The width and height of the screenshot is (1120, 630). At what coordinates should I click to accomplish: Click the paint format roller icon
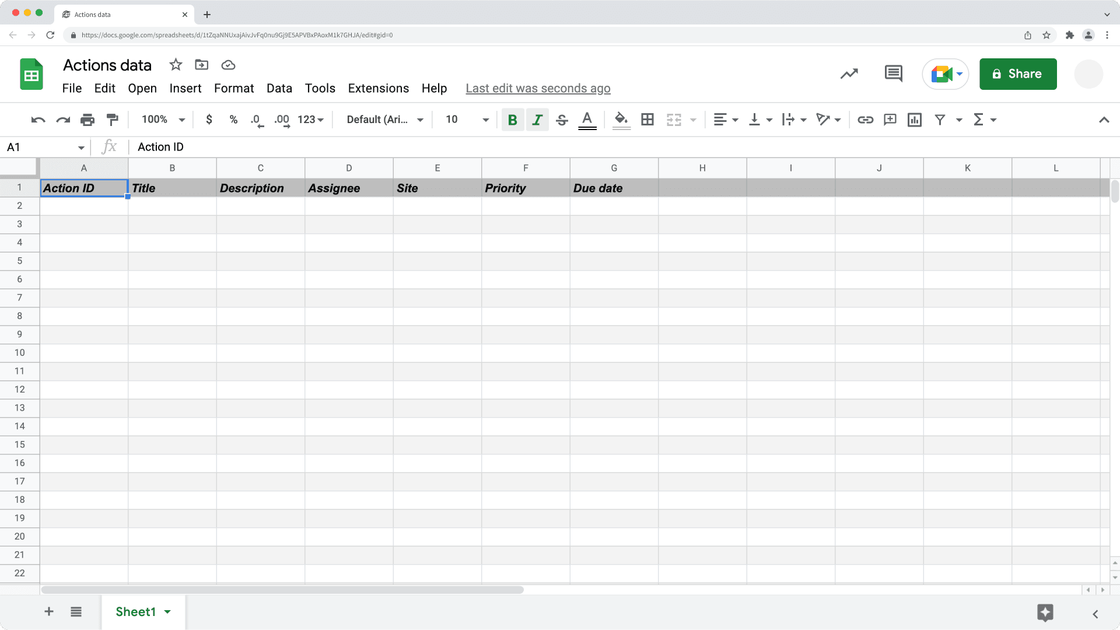point(113,120)
